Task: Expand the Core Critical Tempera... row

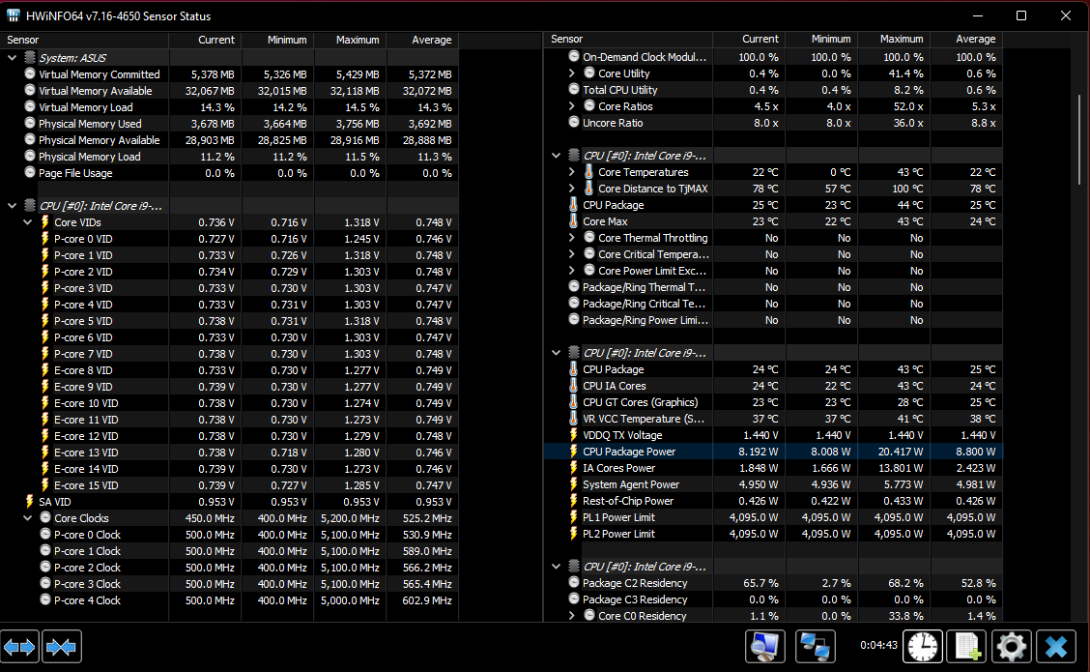Action: (x=571, y=254)
